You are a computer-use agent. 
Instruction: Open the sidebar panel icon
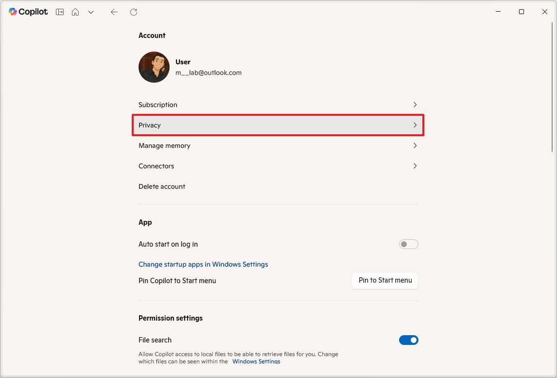coord(59,12)
